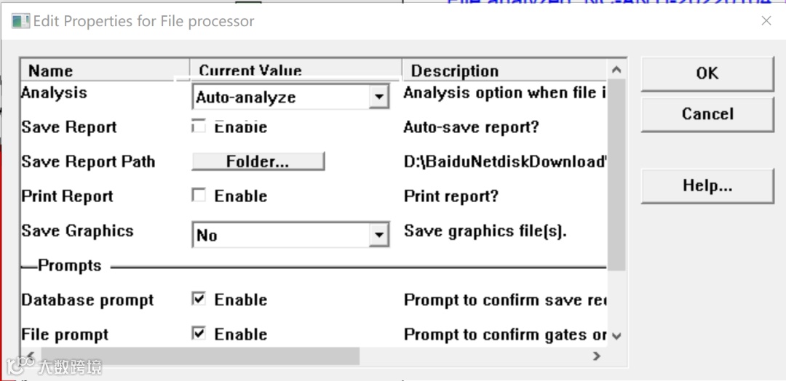The image size is (786, 381).
Task: Click Folder button for Save Report Path
Action: click(258, 161)
